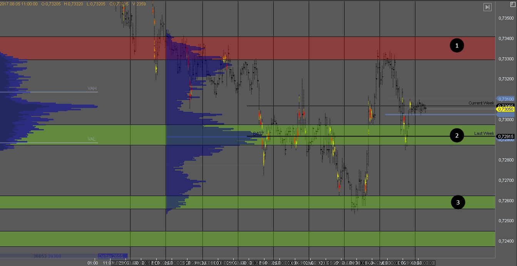Click the 6407 volume label
The width and height of the screenshot is (517, 266).
[258, 134]
